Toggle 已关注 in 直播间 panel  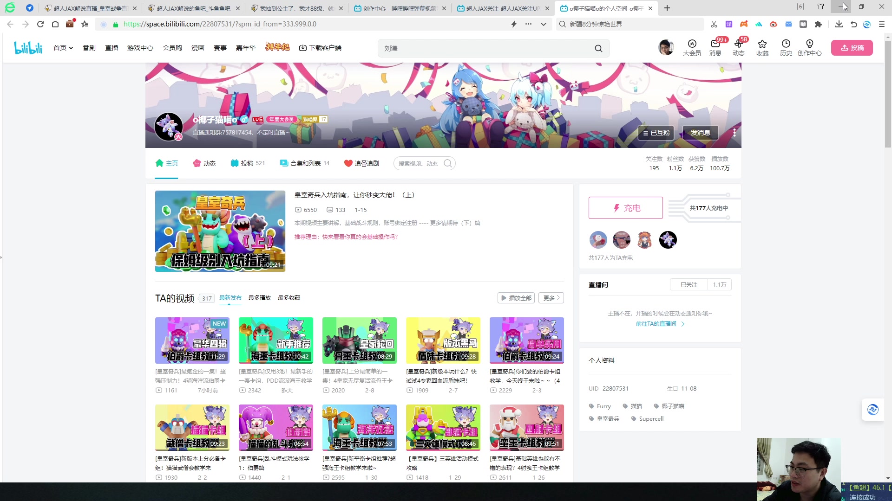(x=689, y=284)
